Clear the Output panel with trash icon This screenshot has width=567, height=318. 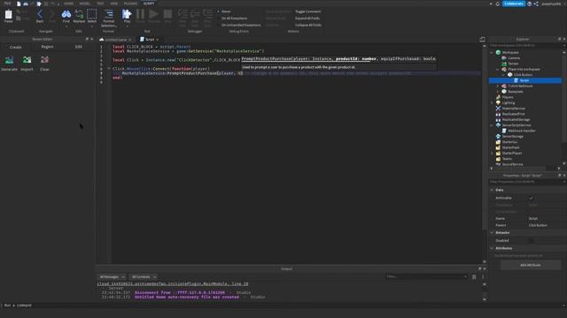click(474, 276)
